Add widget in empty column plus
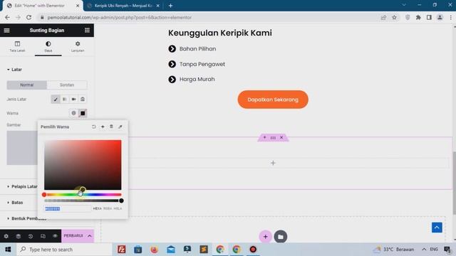 tap(273, 163)
